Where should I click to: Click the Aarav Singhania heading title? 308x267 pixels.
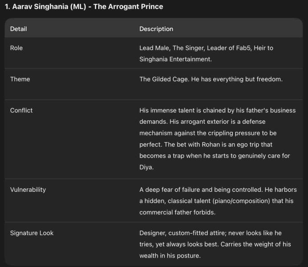click(x=84, y=7)
